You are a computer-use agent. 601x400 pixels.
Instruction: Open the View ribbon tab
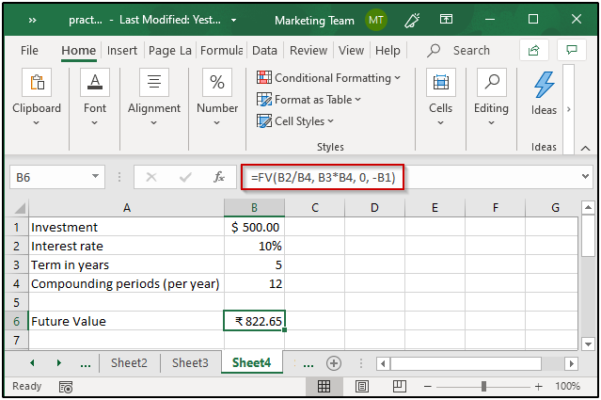(x=351, y=50)
